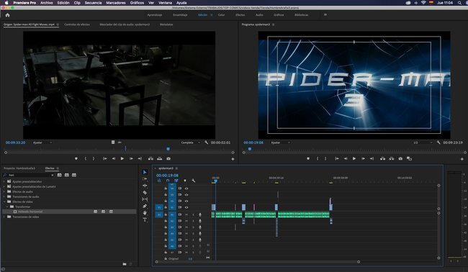Screen dimensions: 468x272
Task: Click Home icon in workspace bar
Action: pyautogui.click(x=7, y=15)
